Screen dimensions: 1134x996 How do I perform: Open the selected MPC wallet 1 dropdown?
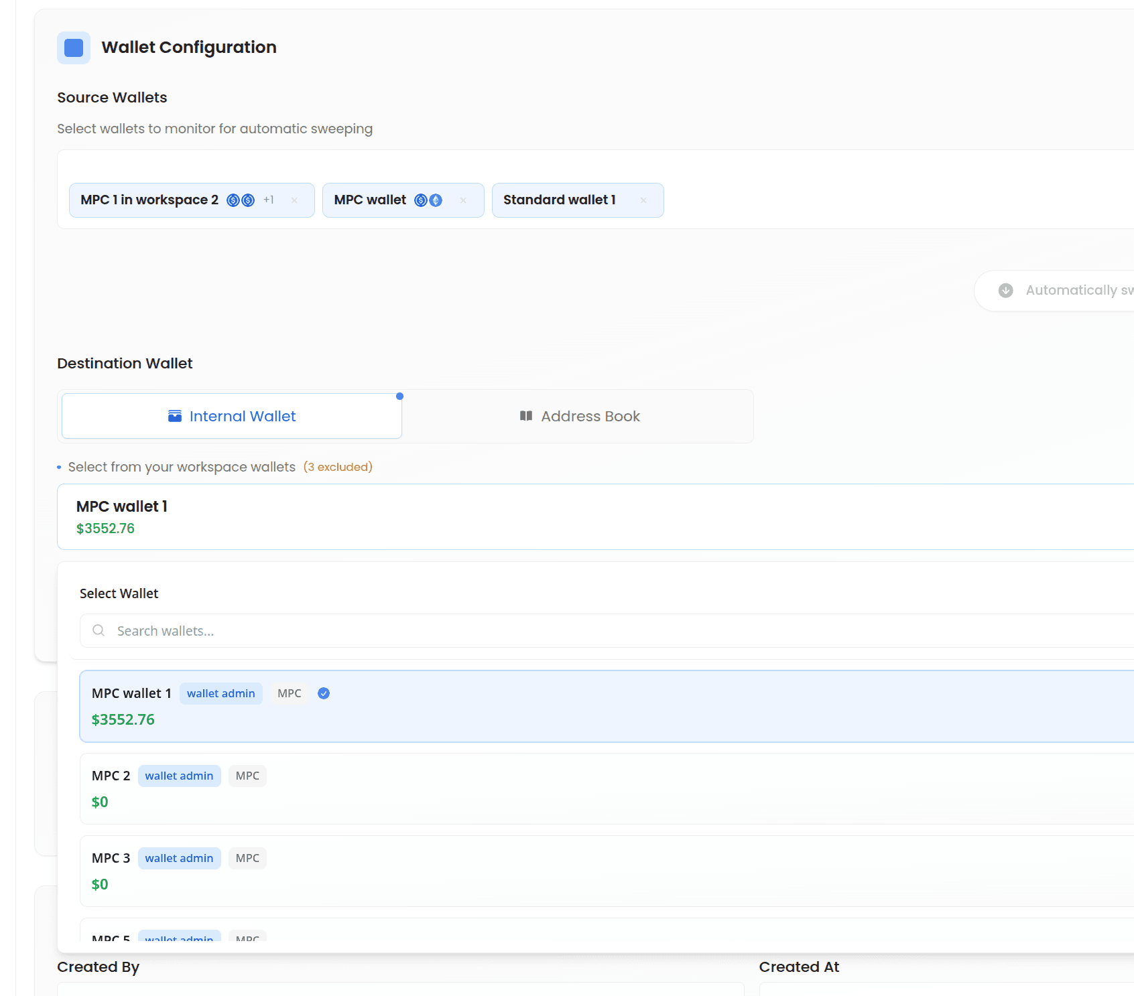[596, 516]
